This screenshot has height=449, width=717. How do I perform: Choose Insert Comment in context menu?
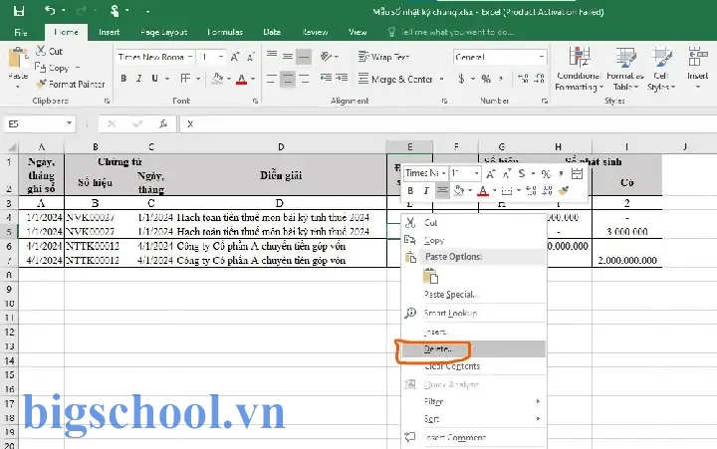click(x=474, y=437)
